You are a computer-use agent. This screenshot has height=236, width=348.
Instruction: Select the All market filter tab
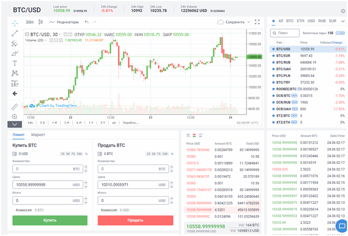281,21
